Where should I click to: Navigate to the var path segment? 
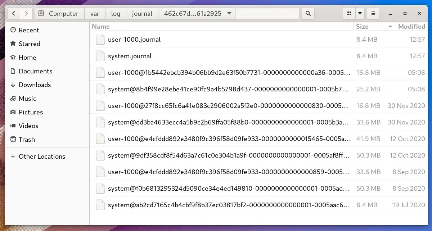tap(95, 14)
